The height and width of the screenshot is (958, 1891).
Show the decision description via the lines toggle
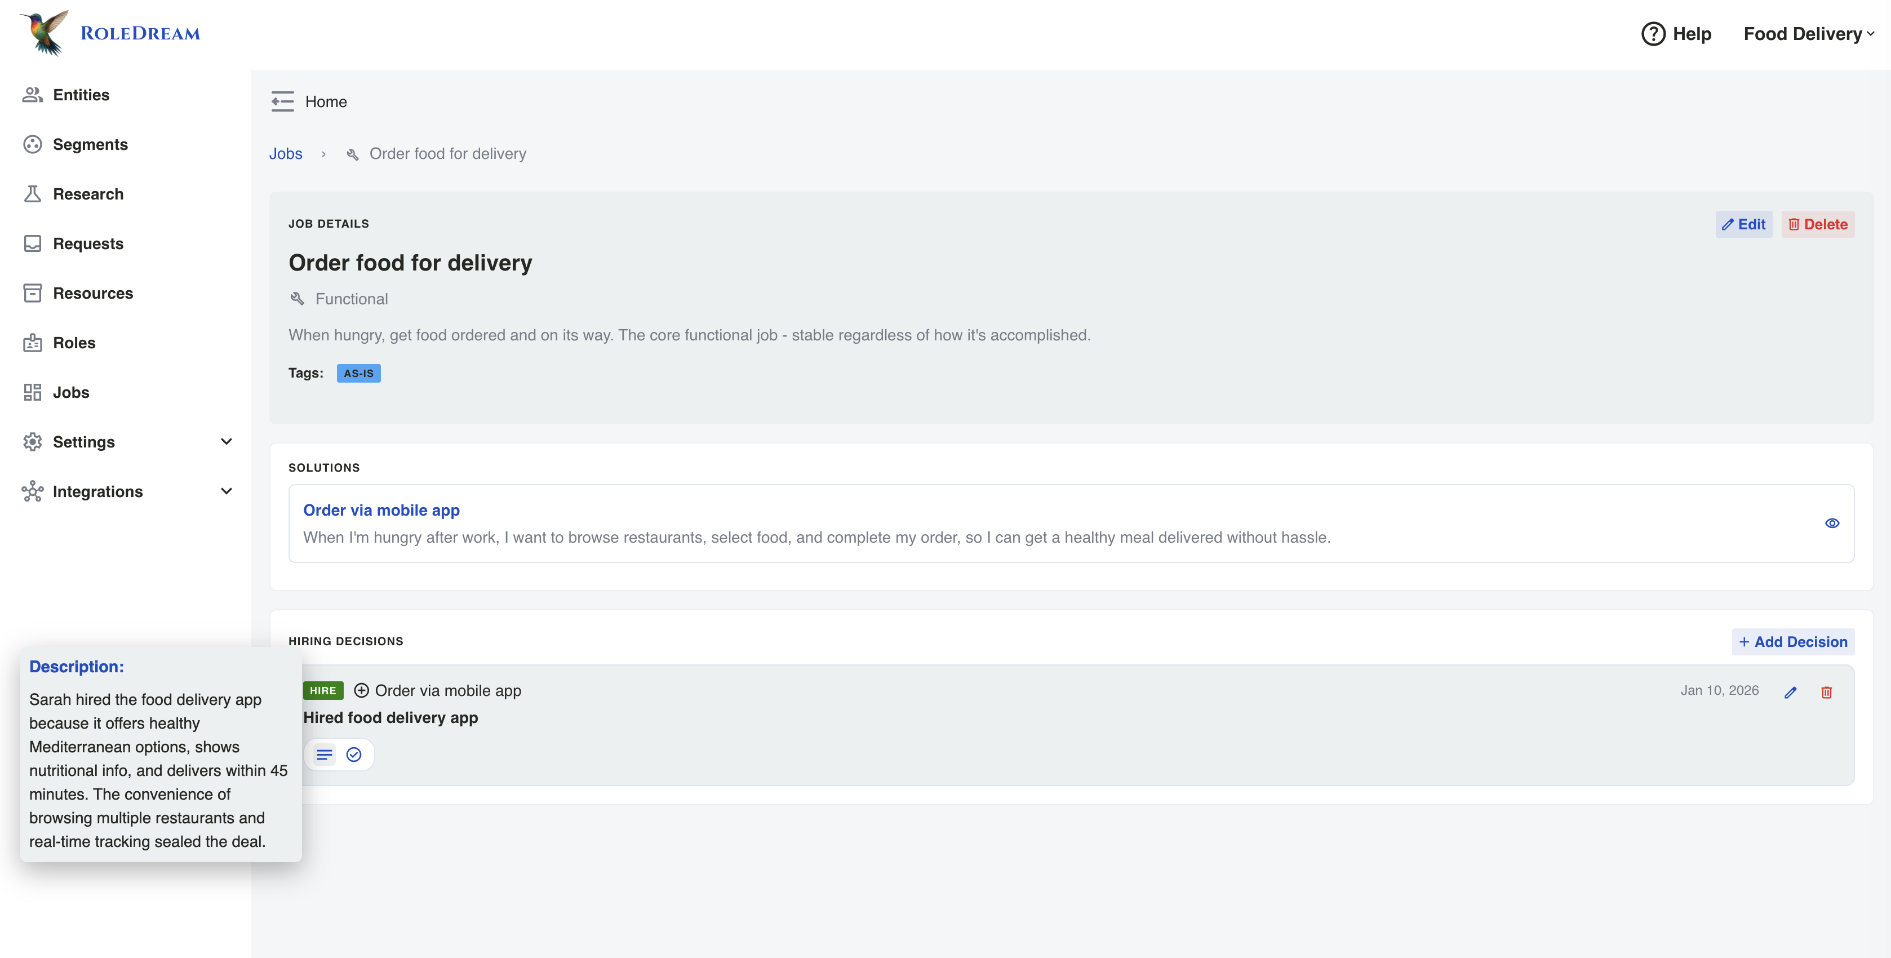pyautogui.click(x=324, y=754)
